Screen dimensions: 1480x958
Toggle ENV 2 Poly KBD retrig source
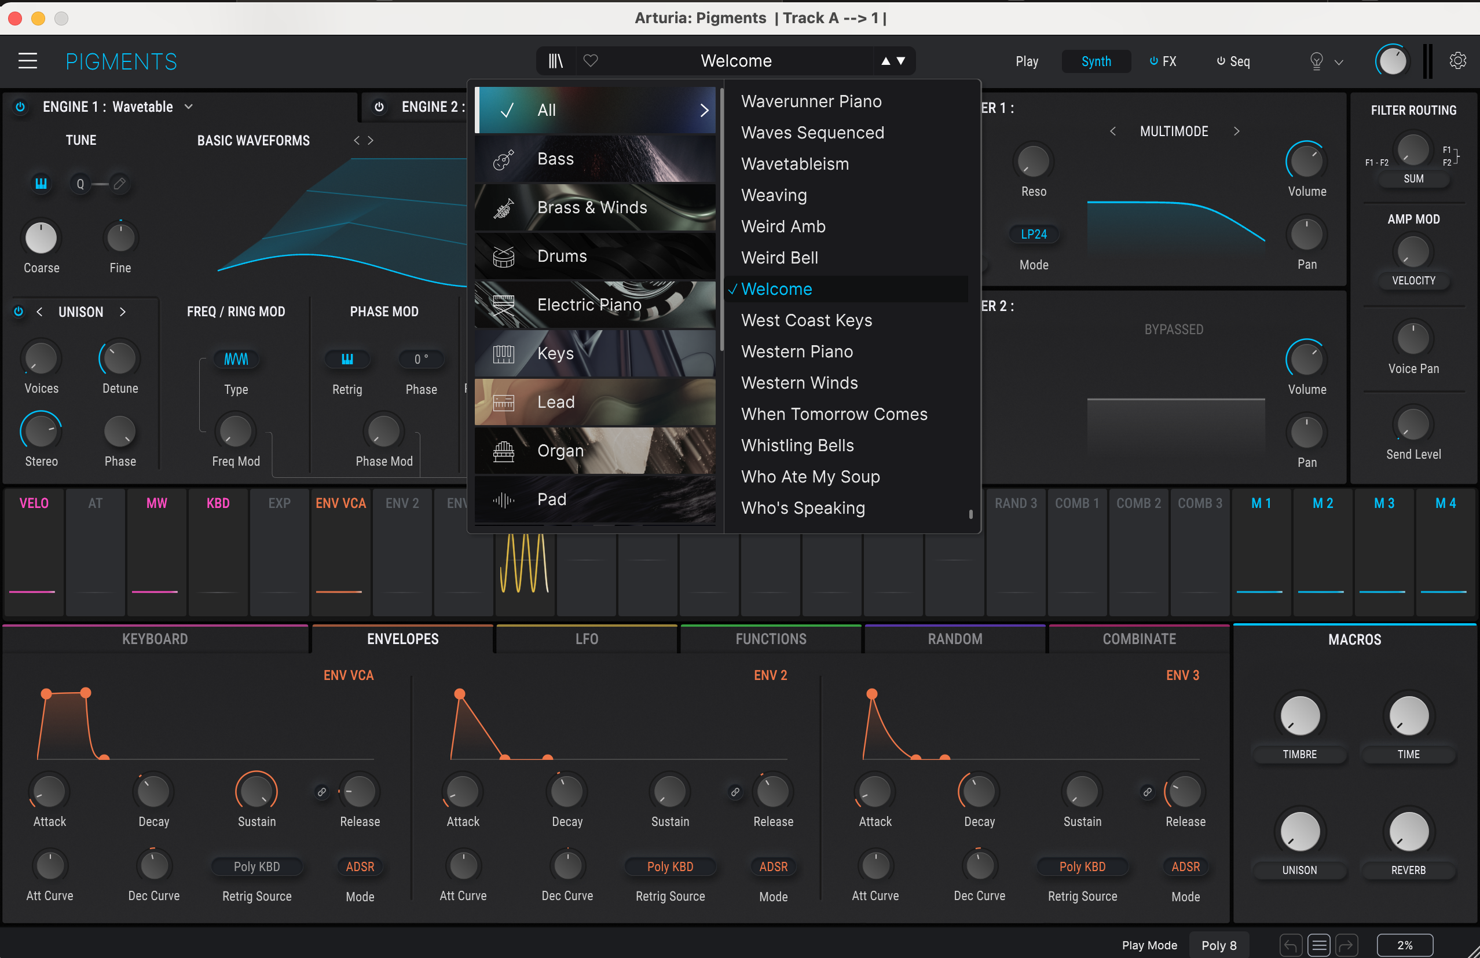[671, 866]
